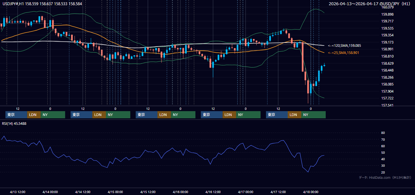This screenshot has height=195, width=415.
Task: Select the RSI scale value 50
Action: [x=383, y=152]
